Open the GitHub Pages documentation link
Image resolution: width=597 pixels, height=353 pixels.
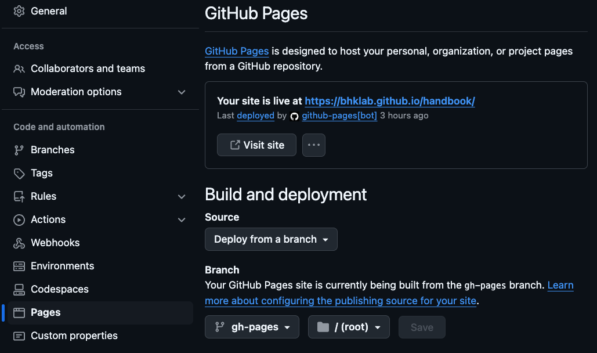(x=237, y=51)
